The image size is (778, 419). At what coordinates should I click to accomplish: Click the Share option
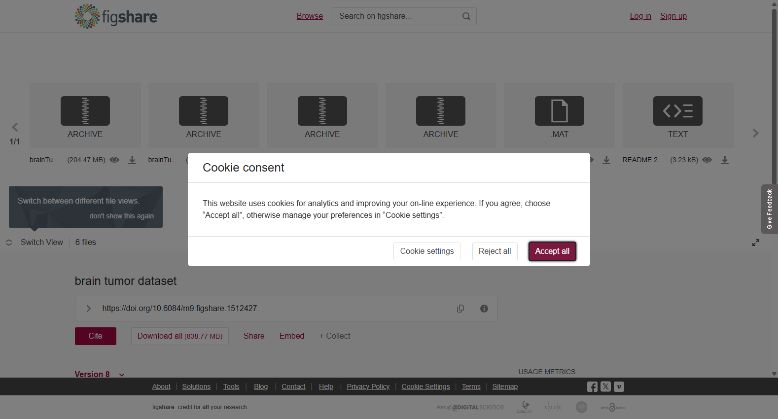coord(254,336)
